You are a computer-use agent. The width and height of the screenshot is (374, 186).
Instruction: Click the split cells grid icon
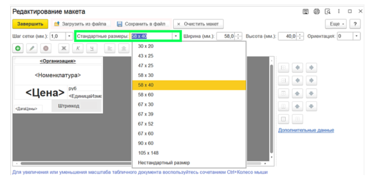point(298,119)
